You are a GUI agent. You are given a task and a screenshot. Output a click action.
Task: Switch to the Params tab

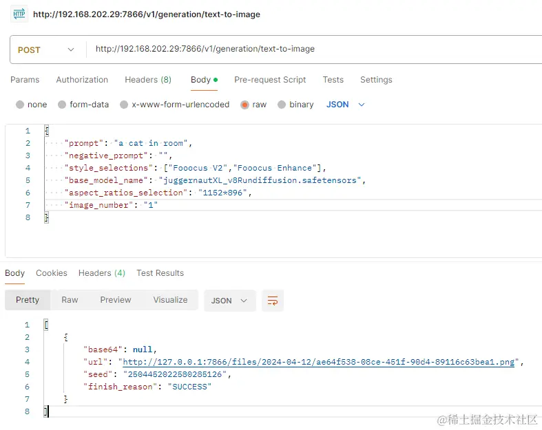25,80
